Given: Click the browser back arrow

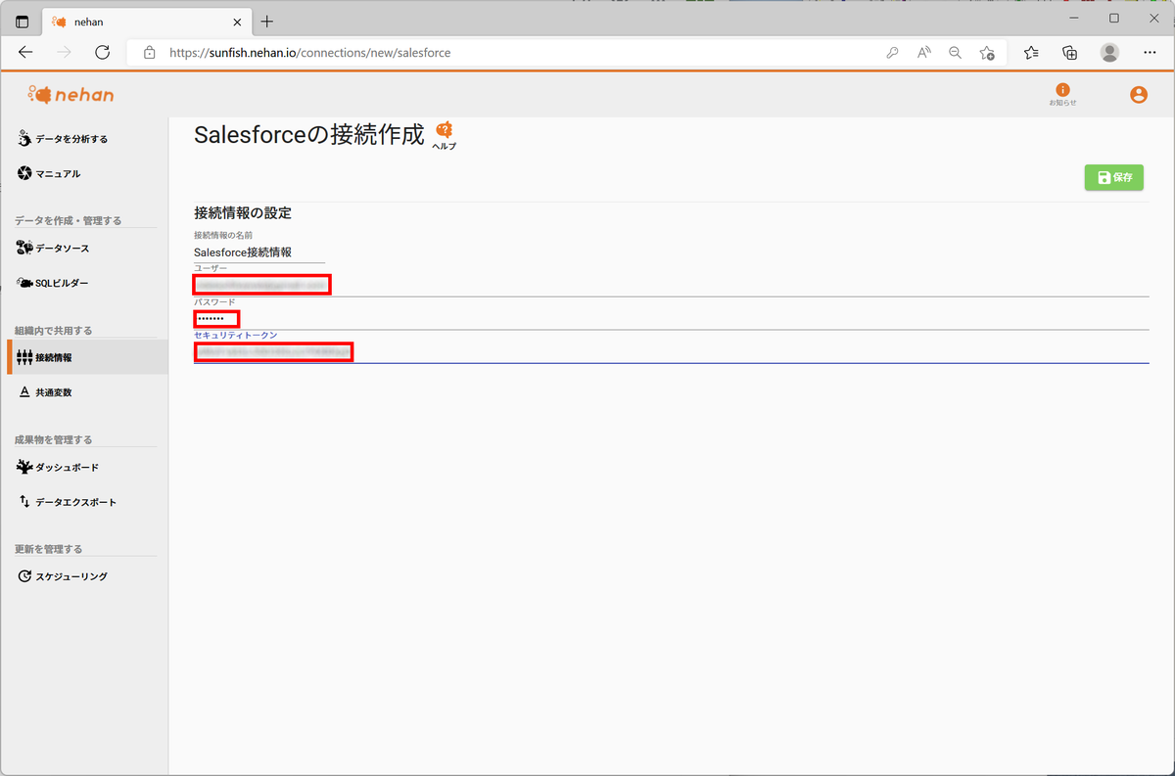Looking at the screenshot, I should click(x=25, y=53).
